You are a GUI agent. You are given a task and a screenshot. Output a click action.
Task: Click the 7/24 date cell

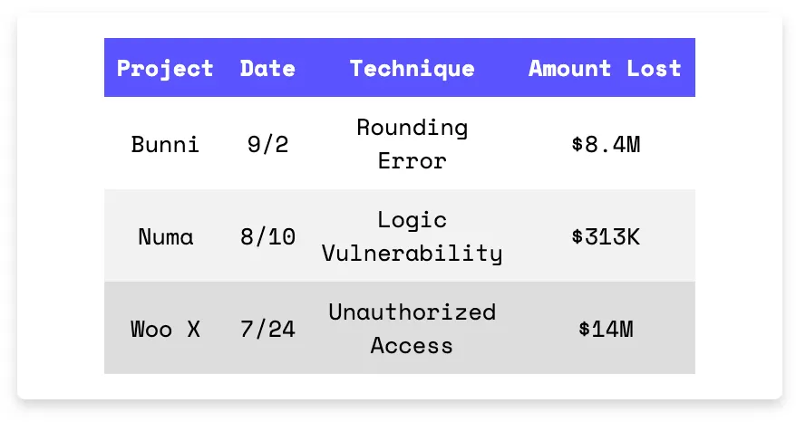pos(267,329)
